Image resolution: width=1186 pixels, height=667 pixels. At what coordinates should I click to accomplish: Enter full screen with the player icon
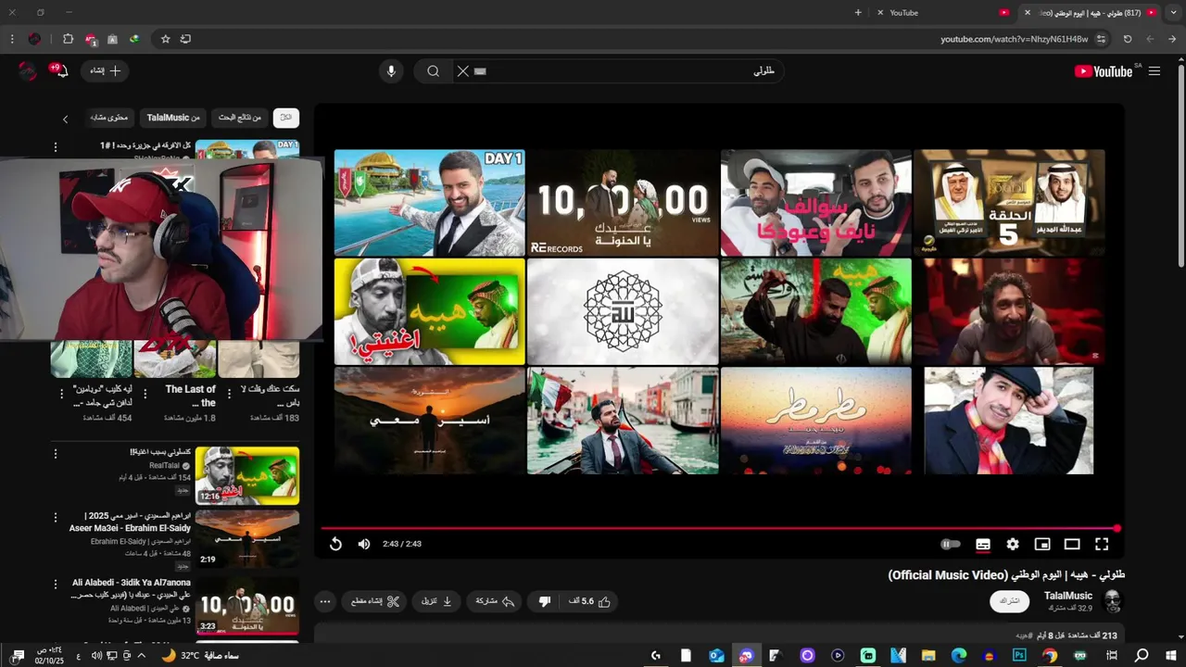[1102, 544]
